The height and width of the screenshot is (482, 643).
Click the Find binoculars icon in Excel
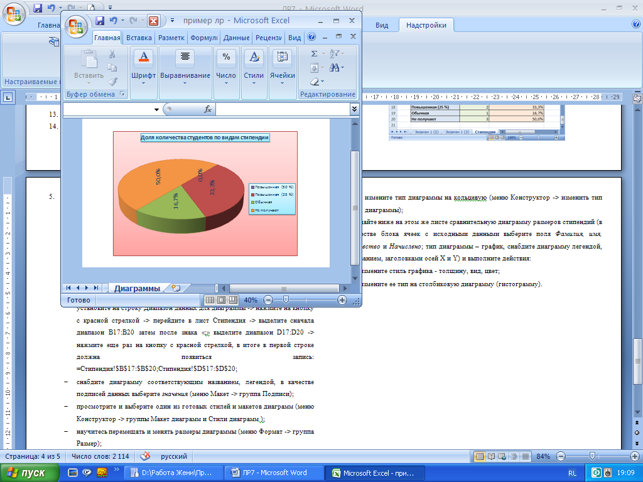pos(335,68)
